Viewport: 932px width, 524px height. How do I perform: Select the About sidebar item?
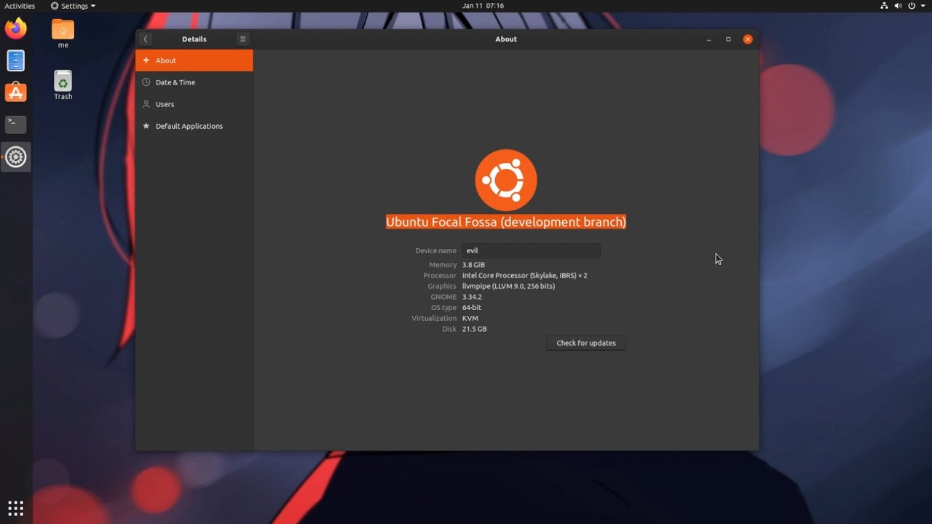194,60
